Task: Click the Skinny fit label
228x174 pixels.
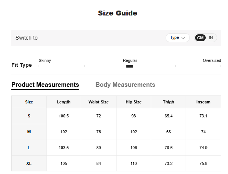Action: [x=45, y=60]
